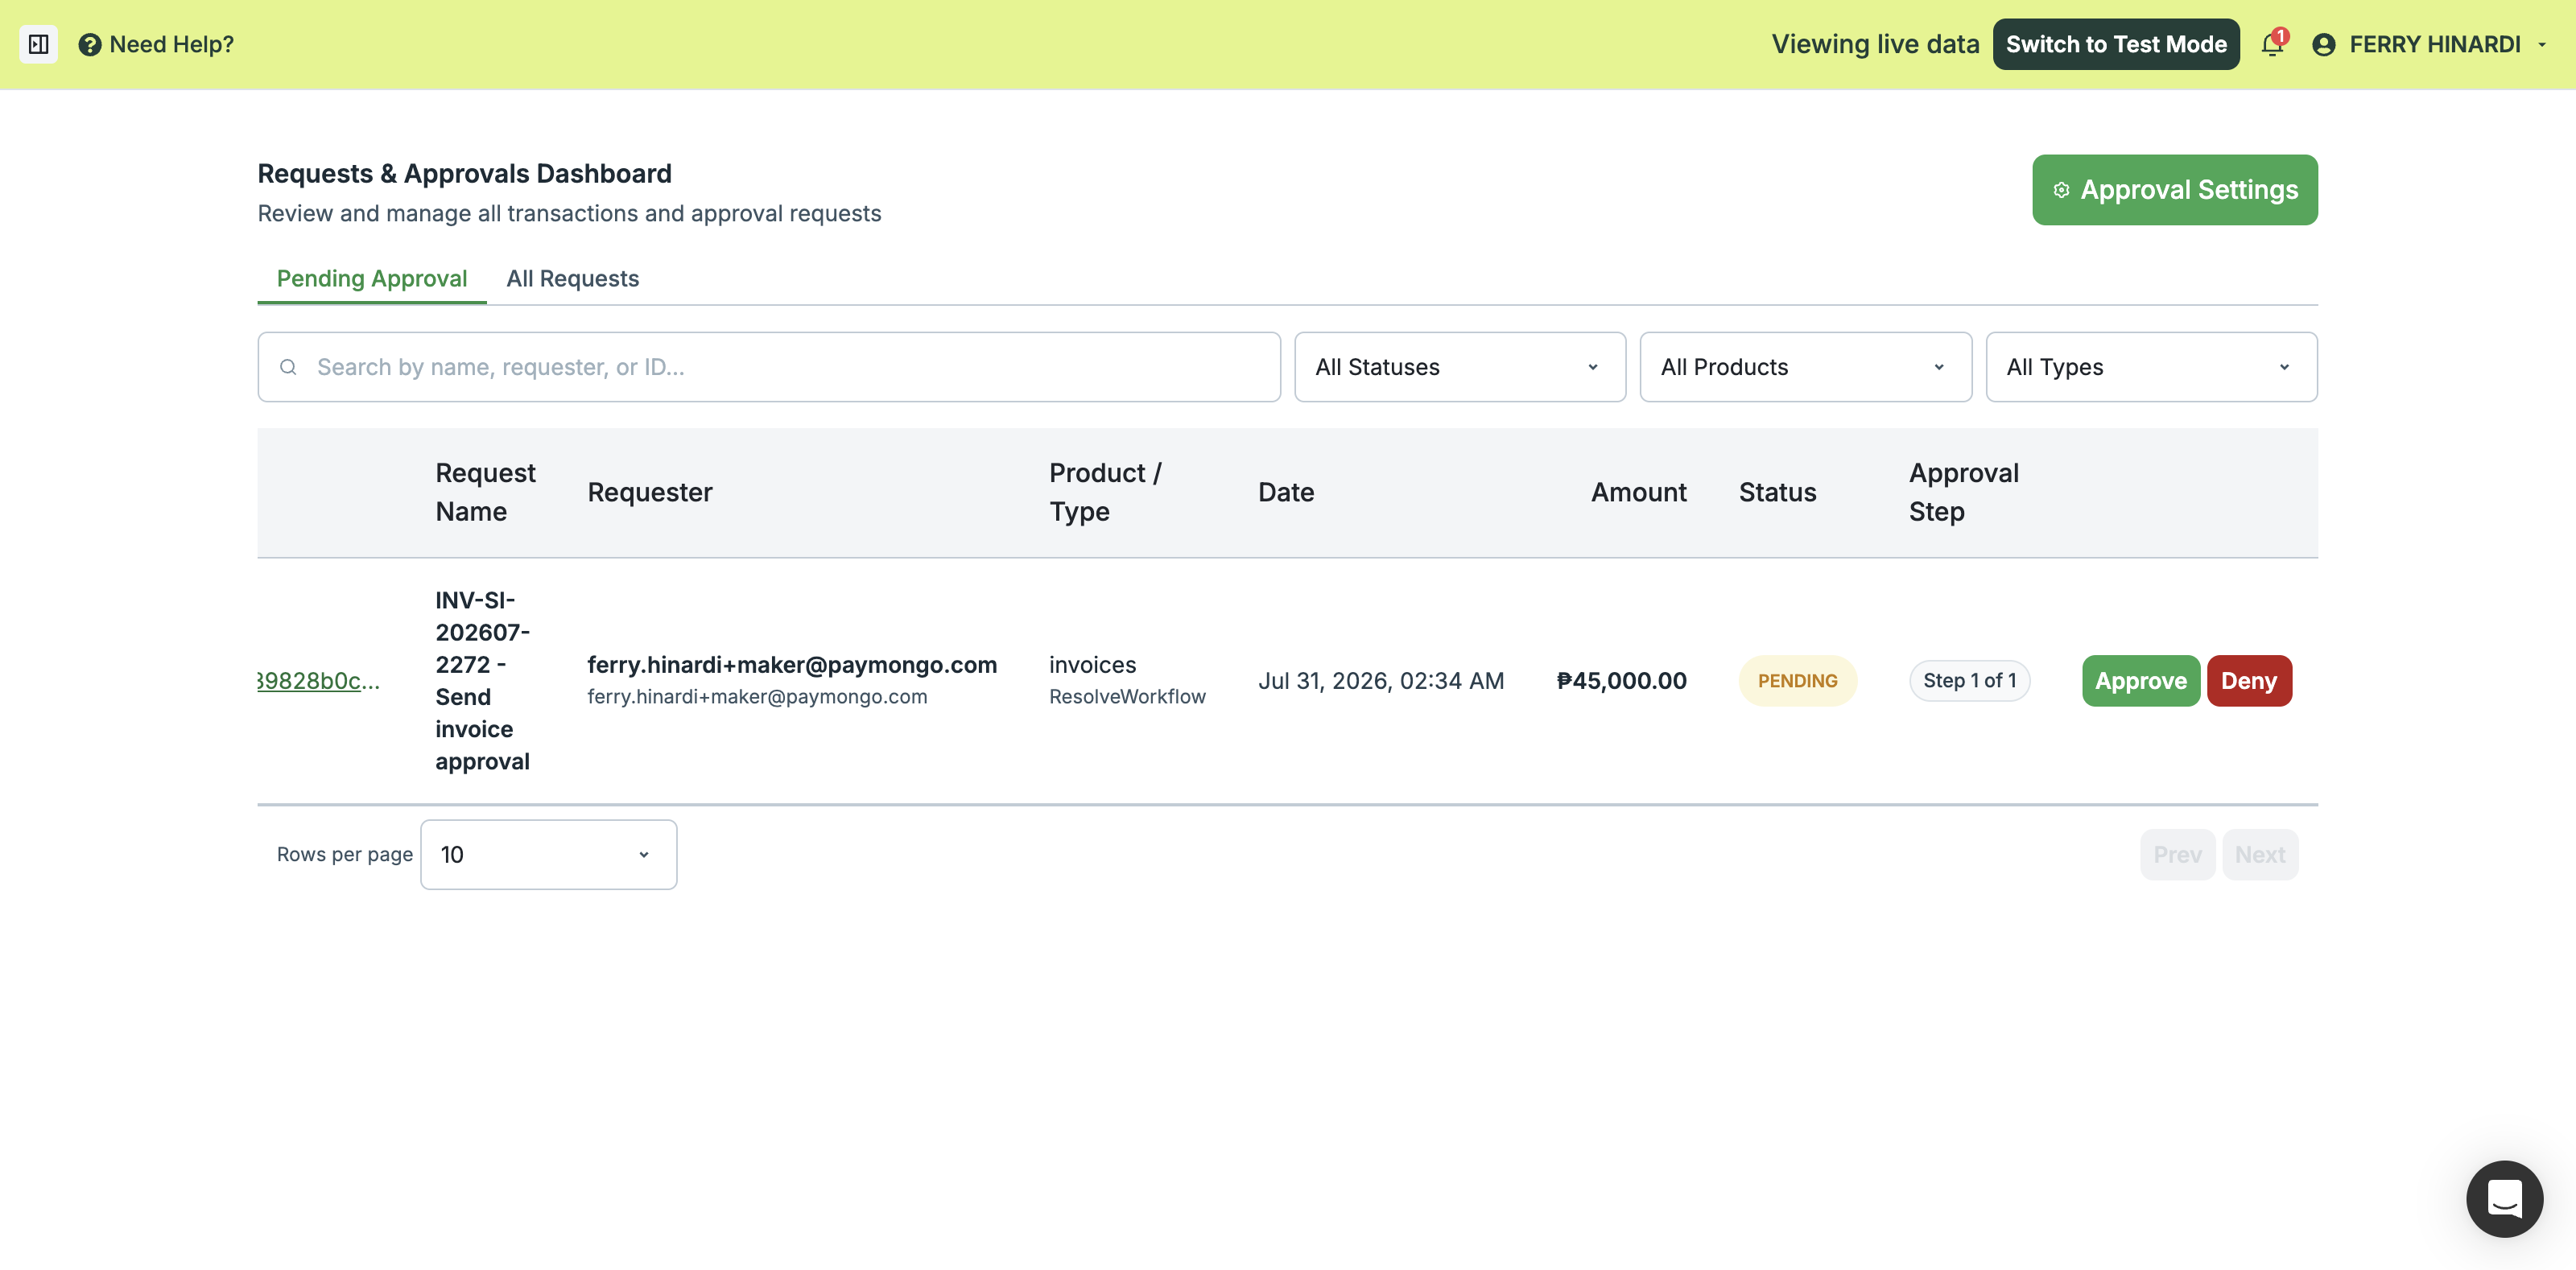Click the PENDING status badge
This screenshot has width=2576, height=1270.
pyautogui.click(x=1797, y=681)
